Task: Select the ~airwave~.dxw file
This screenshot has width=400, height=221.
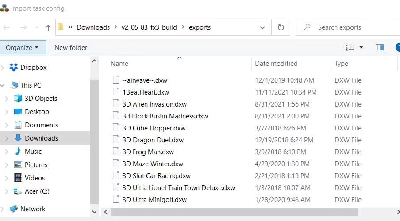Action: 145,80
